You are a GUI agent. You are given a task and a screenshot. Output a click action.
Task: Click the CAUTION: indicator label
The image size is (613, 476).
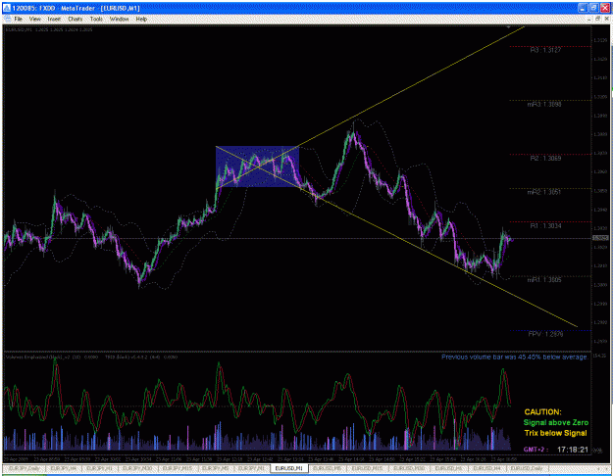click(x=542, y=412)
